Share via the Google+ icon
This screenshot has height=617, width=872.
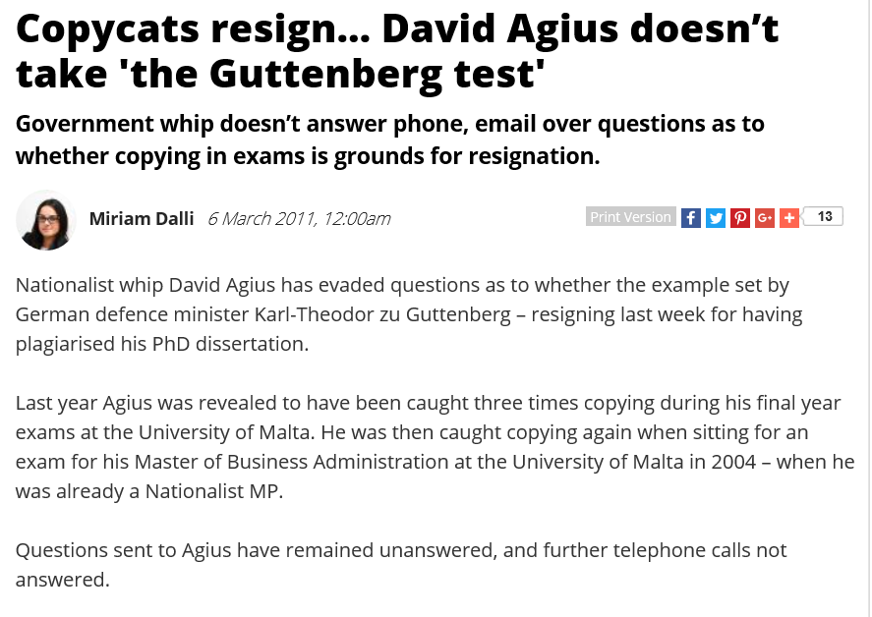765,218
